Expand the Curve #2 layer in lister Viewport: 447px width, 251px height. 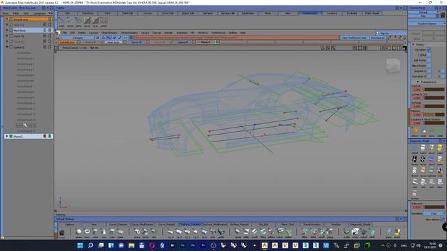(x=7, y=36)
